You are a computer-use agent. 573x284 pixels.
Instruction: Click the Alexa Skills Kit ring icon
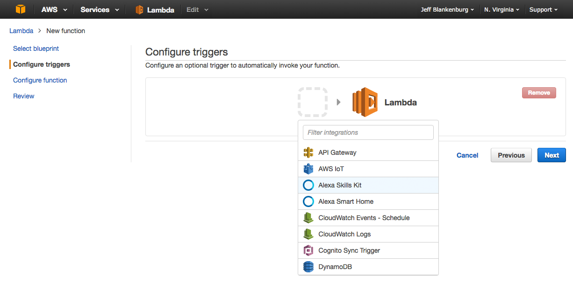(x=308, y=185)
